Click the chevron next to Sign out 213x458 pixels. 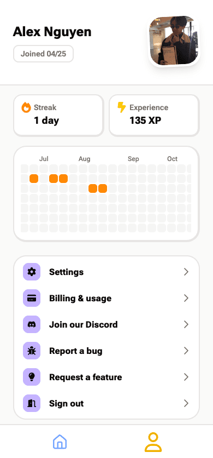tap(186, 403)
